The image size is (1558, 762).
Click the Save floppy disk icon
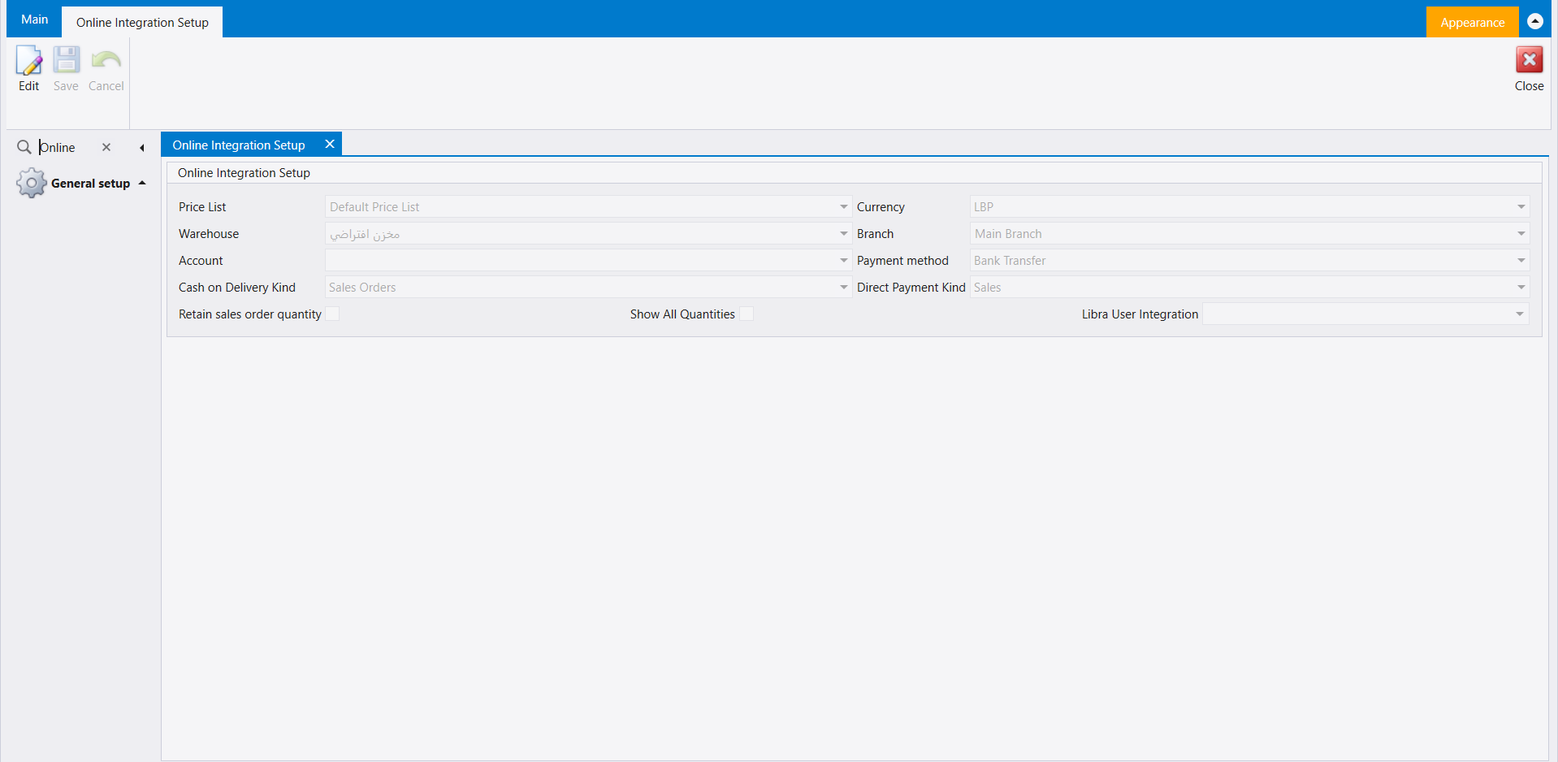[66, 60]
